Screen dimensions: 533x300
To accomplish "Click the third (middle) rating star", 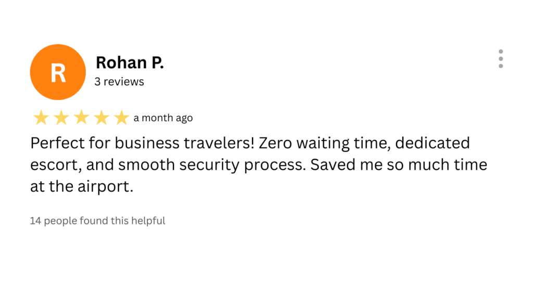I will pyautogui.click(x=81, y=118).
